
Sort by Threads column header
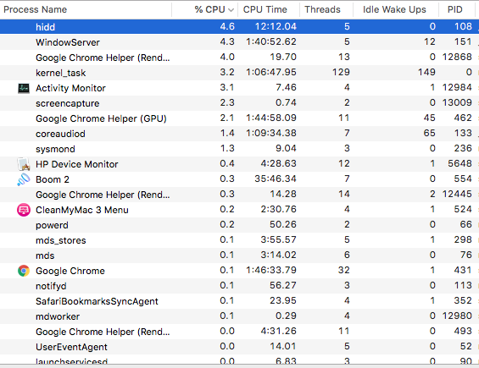tap(322, 9)
